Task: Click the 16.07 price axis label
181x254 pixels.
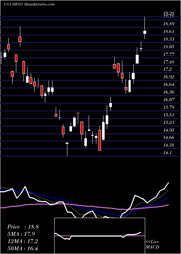Action: click(169, 100)
